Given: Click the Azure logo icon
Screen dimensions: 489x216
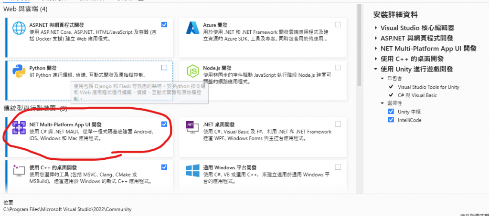Looking at the screenshot, I should tap(193, 28).
